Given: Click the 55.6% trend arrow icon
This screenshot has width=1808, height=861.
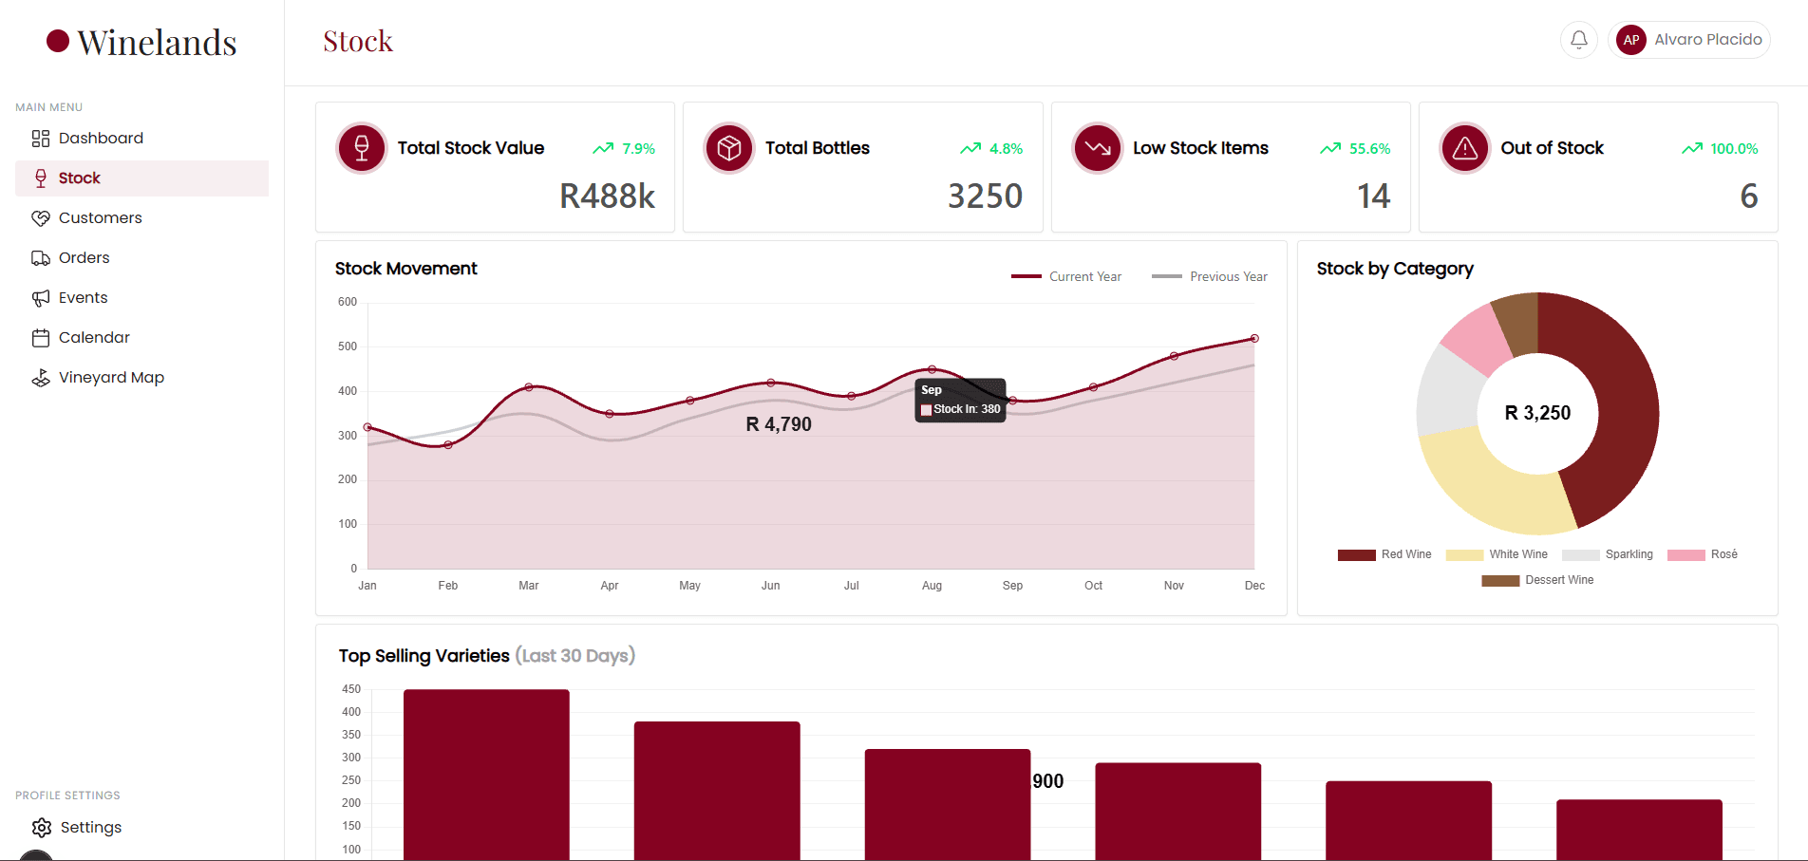Looking at the screenshot, I should (x=1330, y=148).
